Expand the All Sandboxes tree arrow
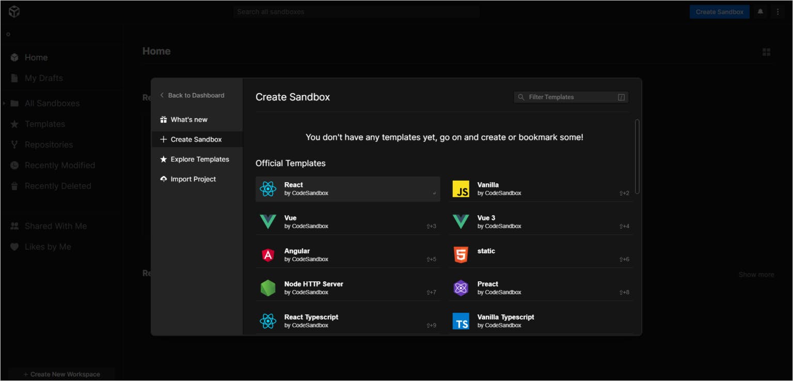793x381 pixels. click(x=4, y=103)
